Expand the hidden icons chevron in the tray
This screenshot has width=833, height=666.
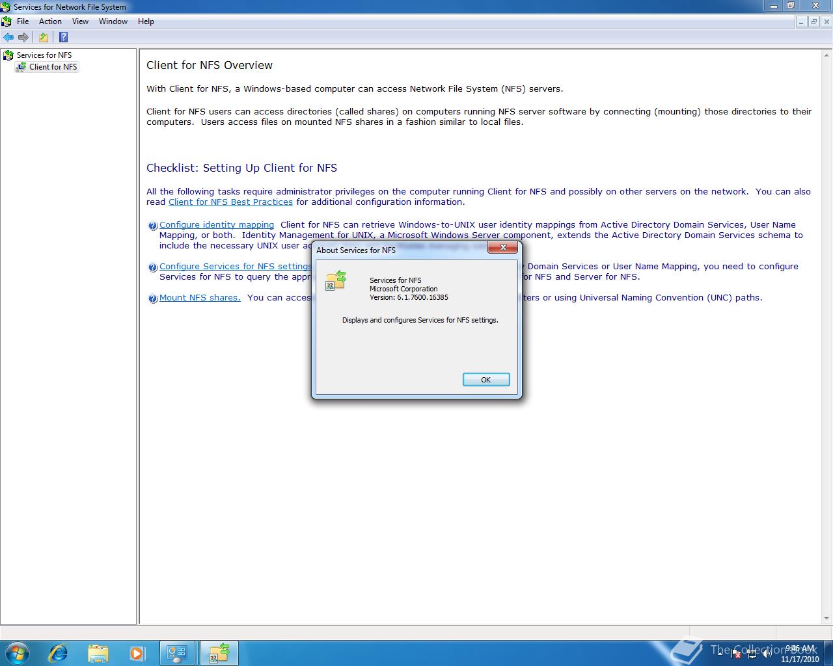[719, 654]
